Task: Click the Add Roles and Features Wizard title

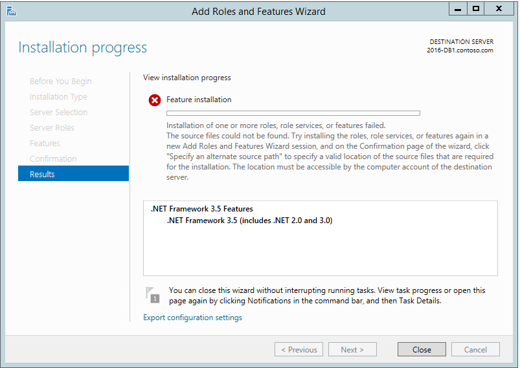Action: click(x=258, y=11)
